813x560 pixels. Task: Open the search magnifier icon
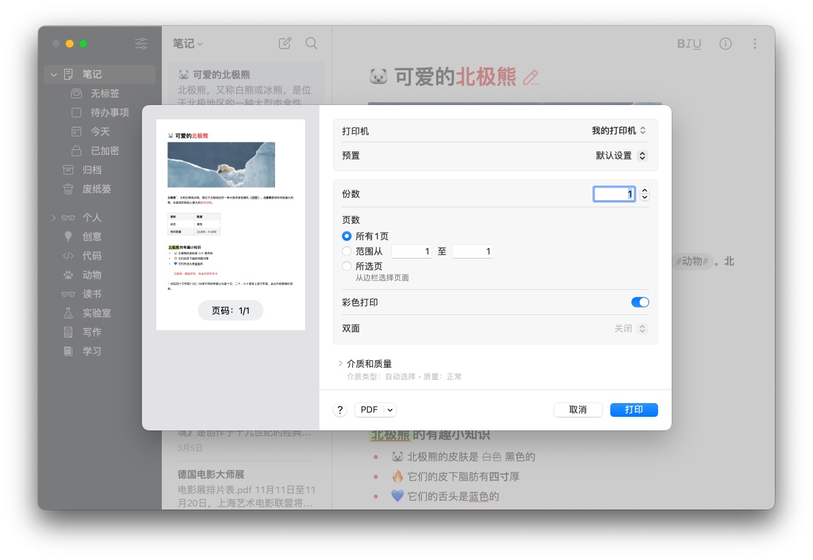click(311, 44)
